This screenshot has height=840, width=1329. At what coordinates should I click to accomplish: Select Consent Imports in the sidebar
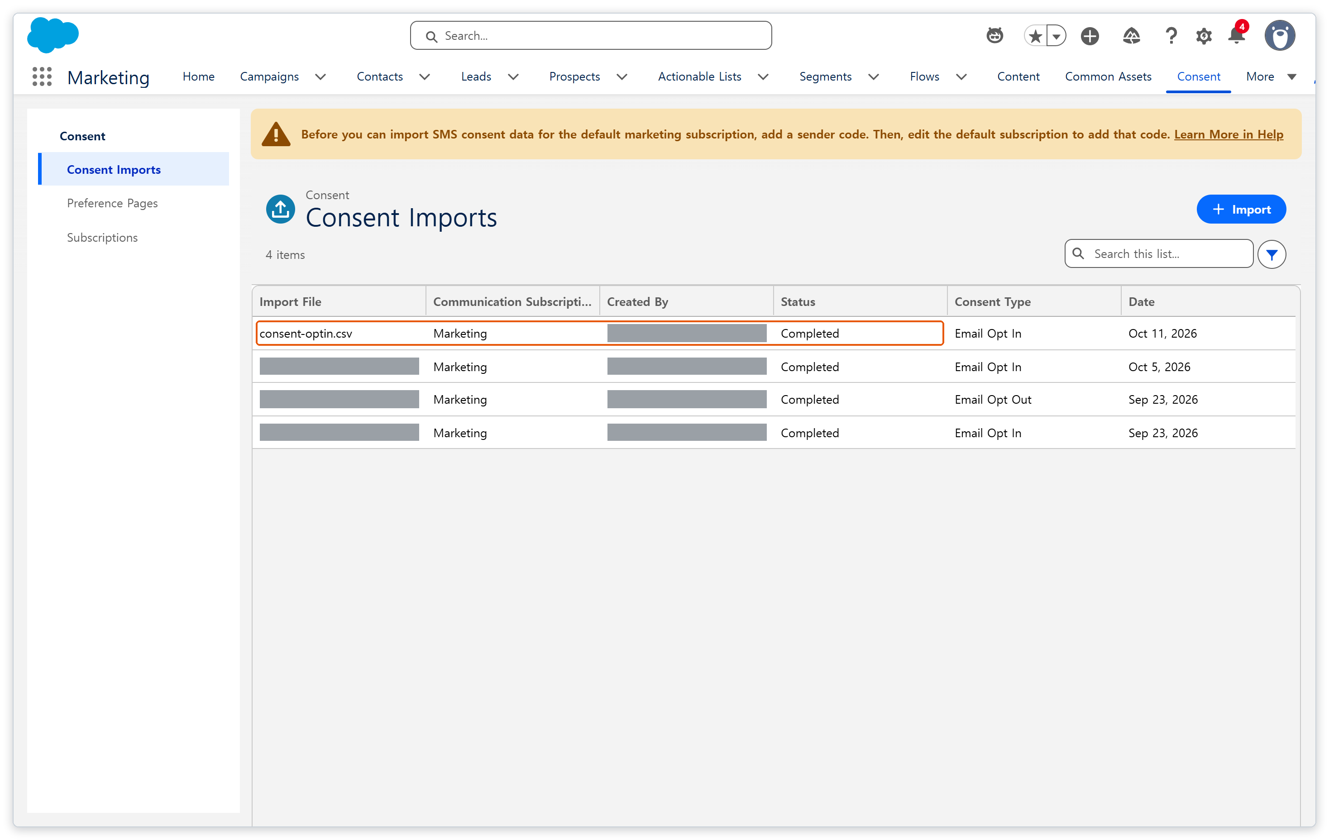[x=134, y=169]
